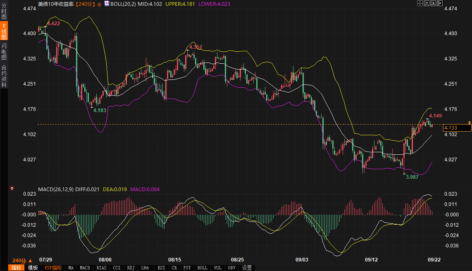The width and height of the screenshot is (472, 271).
Task: Switch to the 指标 tab
Action: 16,268
